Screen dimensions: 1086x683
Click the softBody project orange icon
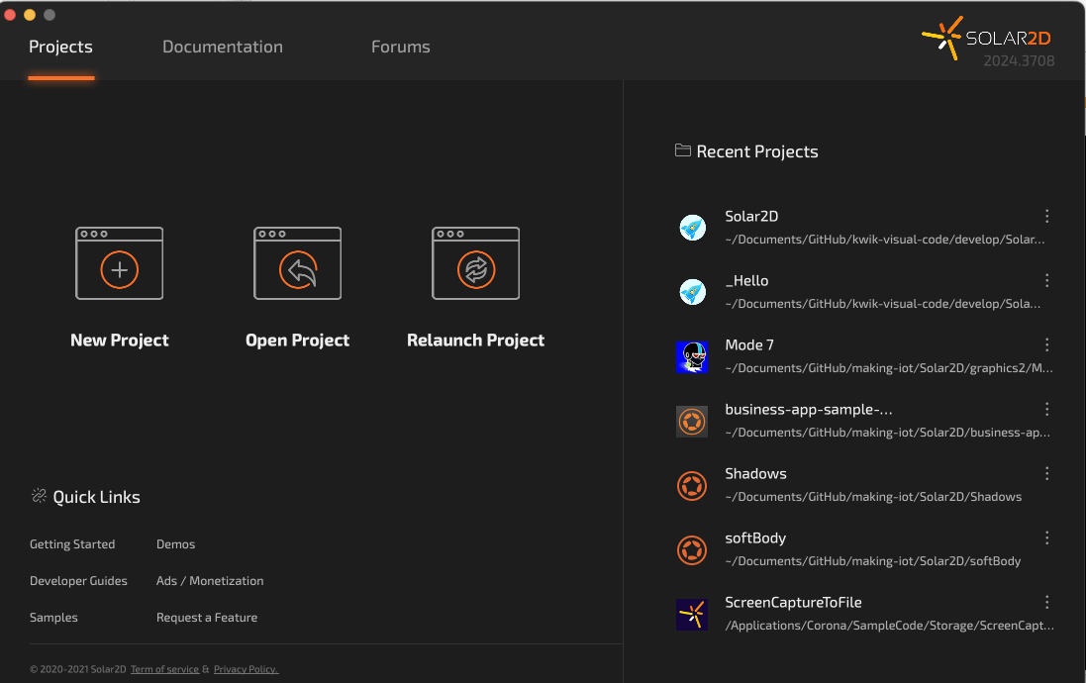pyautogui.click(x=692, y=550)
